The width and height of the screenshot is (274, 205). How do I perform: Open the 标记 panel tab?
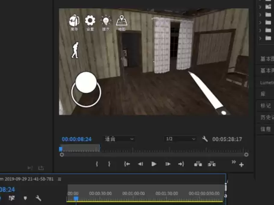(265, 105)
